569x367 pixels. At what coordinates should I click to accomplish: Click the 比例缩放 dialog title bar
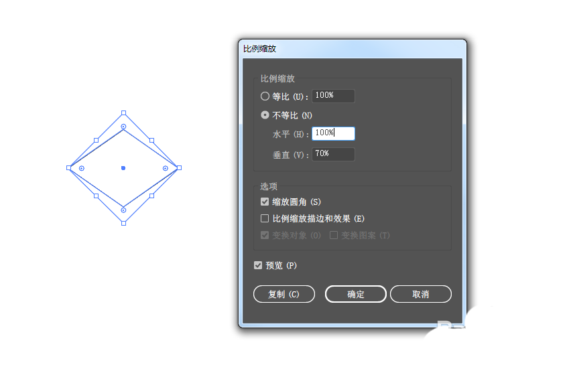pos(353,49)
